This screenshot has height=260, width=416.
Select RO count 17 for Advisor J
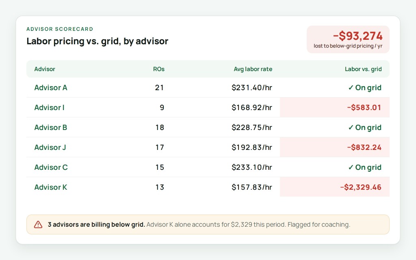click(160, 147)
